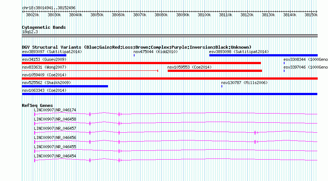Select the gray 18q12.3 cytogenetic band bar

tap(170, 36)
